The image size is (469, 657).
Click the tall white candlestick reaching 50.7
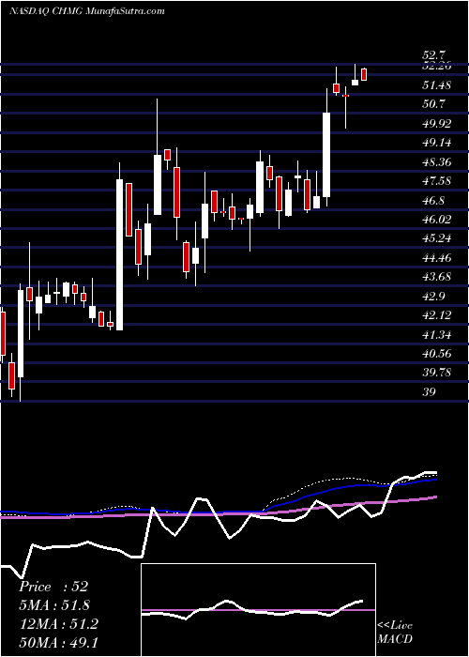tap(326, 155)
